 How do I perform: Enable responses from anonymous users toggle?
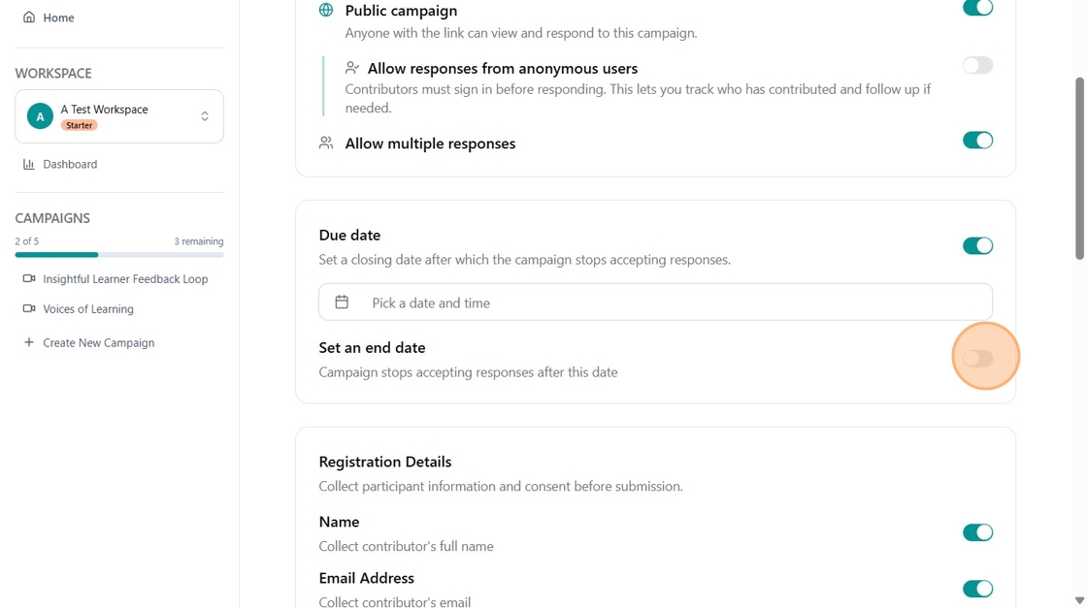(977, 66)
